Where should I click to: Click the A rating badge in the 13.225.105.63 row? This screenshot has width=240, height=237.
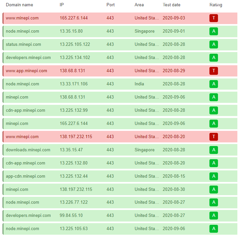click(213, 229)
